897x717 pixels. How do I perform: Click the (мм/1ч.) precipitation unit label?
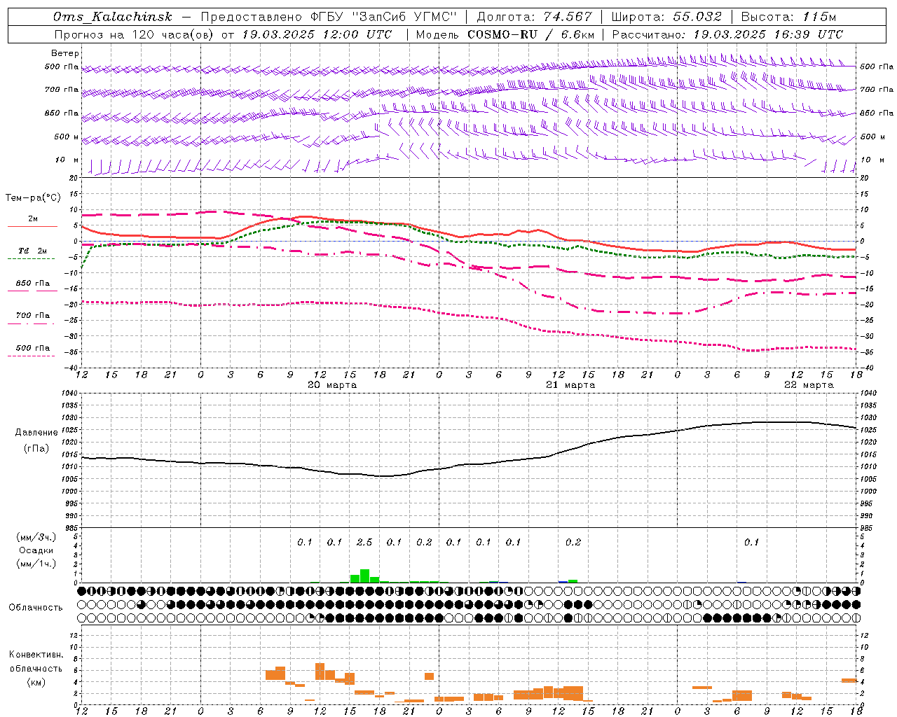coord(36,564)
